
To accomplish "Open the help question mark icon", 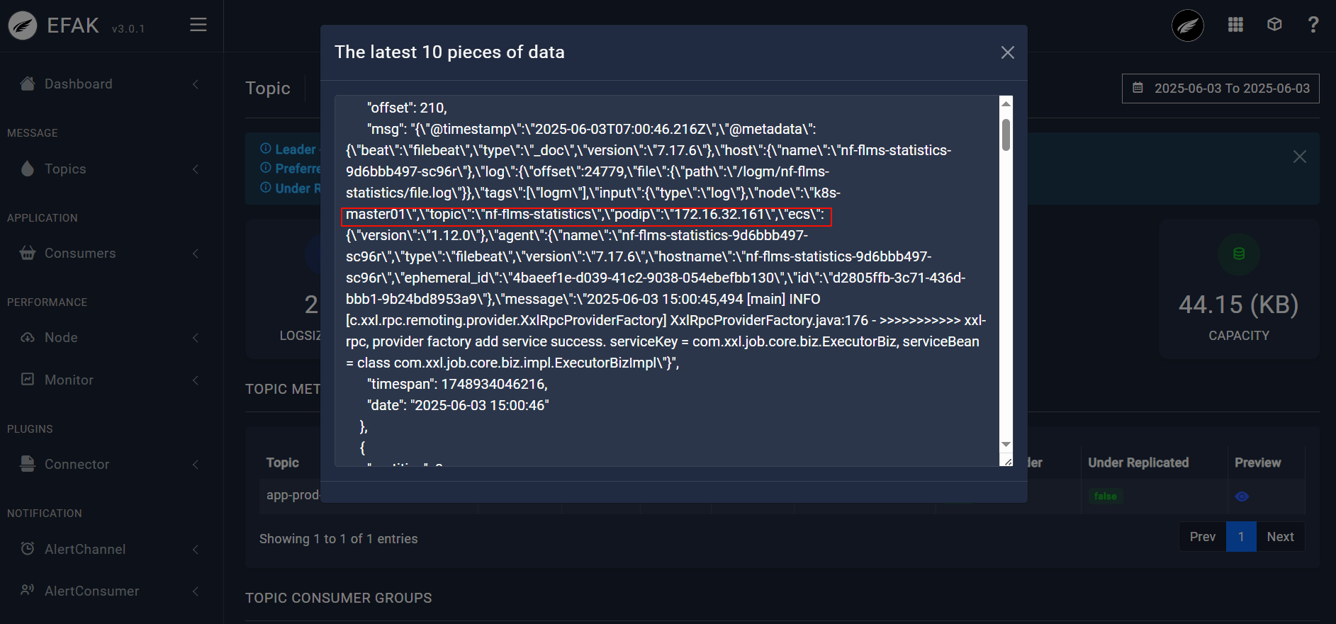I will pos(1313,25).
